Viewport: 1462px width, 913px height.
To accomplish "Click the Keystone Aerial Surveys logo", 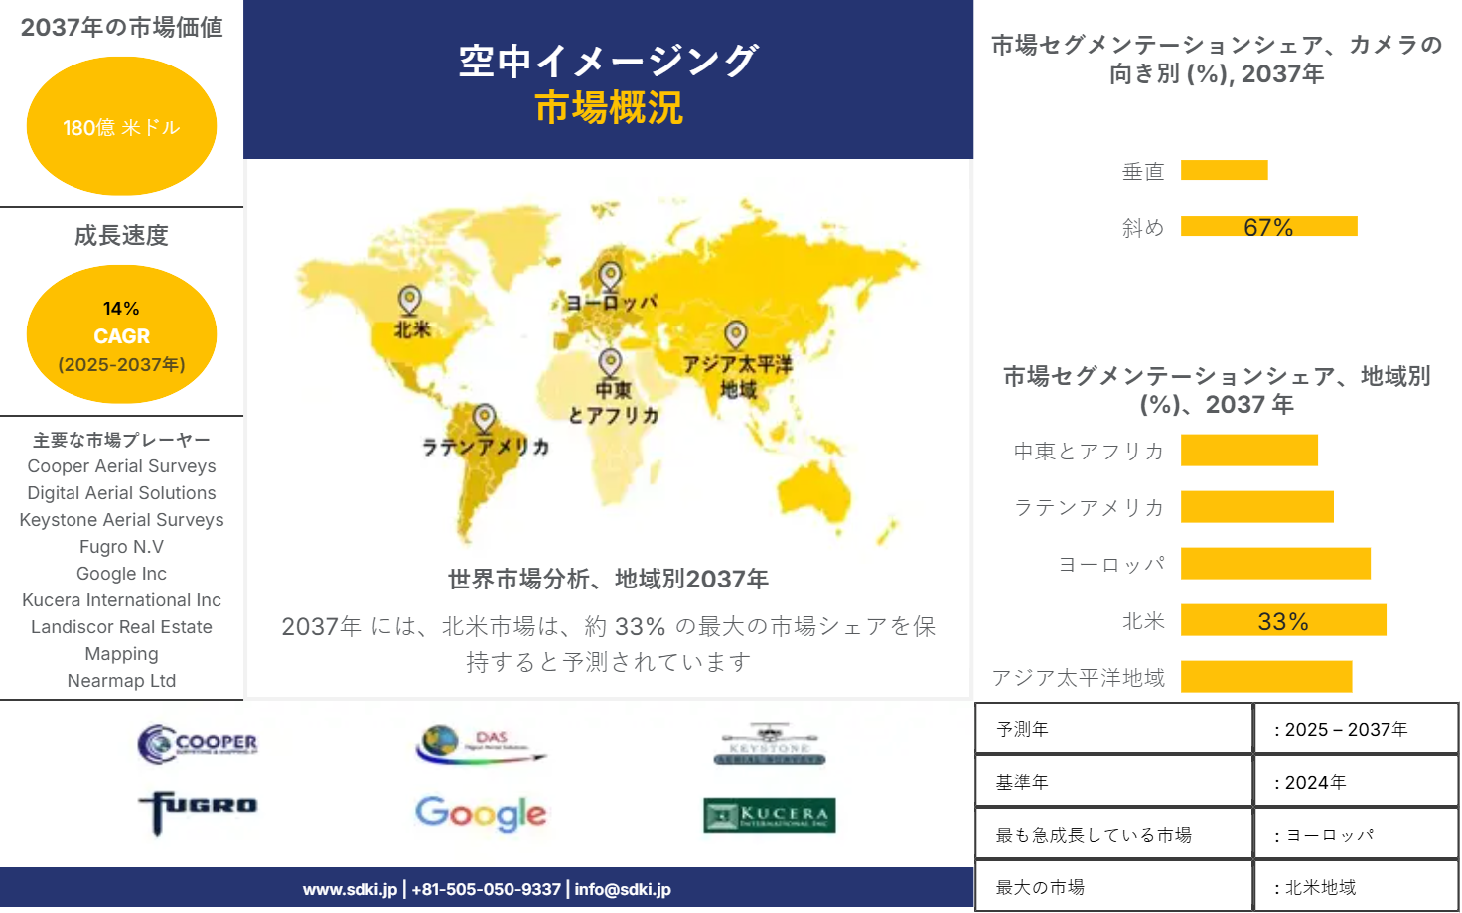I will (x=770, y=744).
